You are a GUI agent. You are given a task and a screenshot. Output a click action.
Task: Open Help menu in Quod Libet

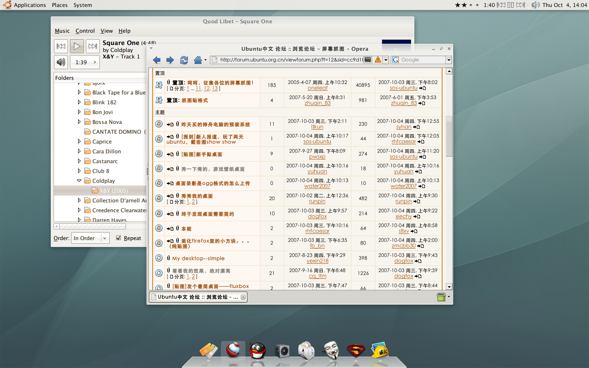124,31
